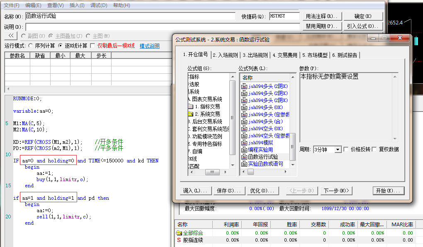
Task: Click the red S icon for 股指连续
Action: pyautogui.click(x=179, y=240)
